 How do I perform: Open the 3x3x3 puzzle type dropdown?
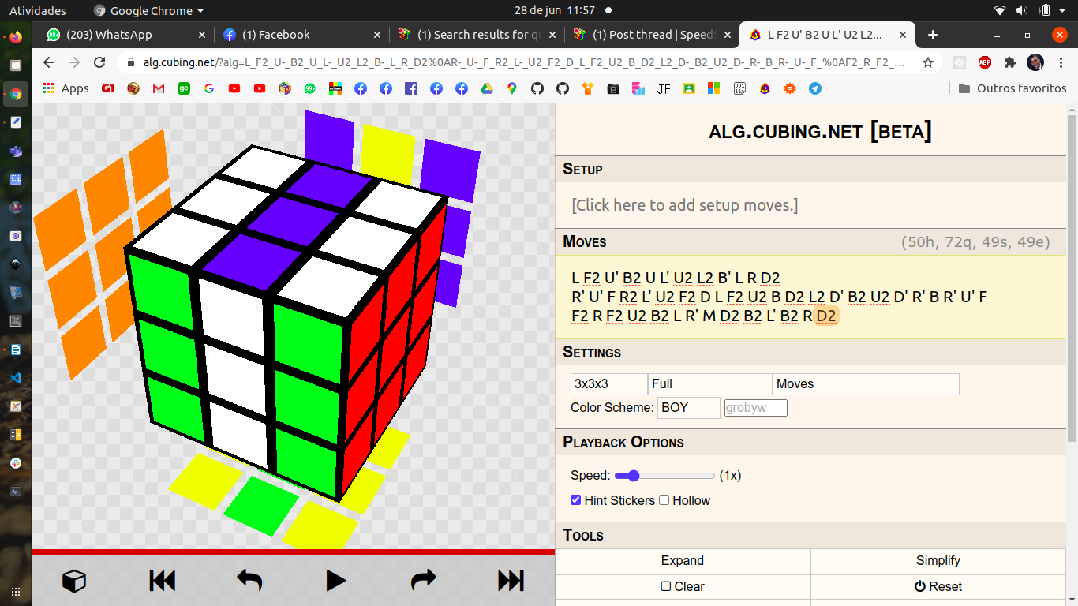[609, 384]
